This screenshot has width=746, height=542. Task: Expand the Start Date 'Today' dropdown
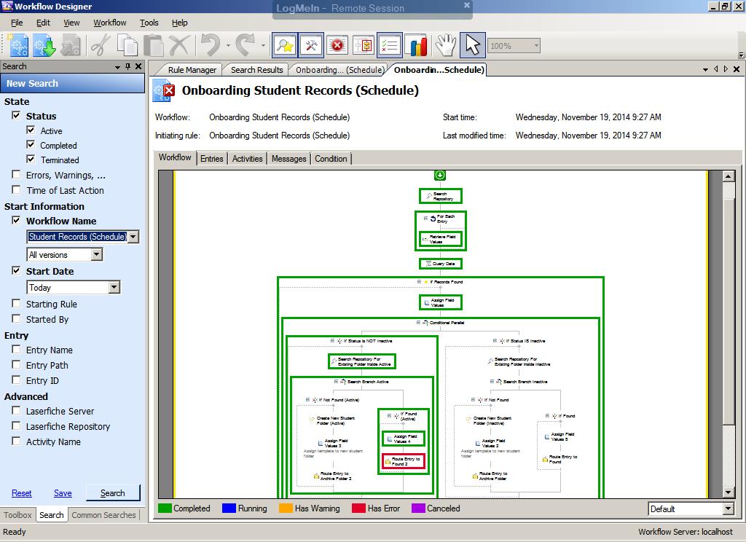click(x=114, y=288)
